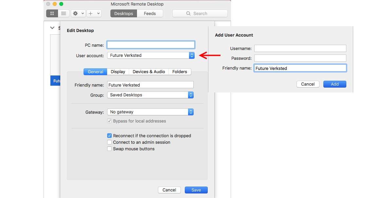This screenshot has height=198, width=384.
Task: Click Cancel in Add User Account
Action: pyautogui.click(x=308, y=84)
